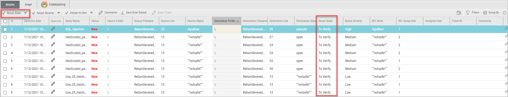This screenshot has width=508, height=97.
Task: Click the direct link icon in row 5
Action: click(x=53, y=60)
